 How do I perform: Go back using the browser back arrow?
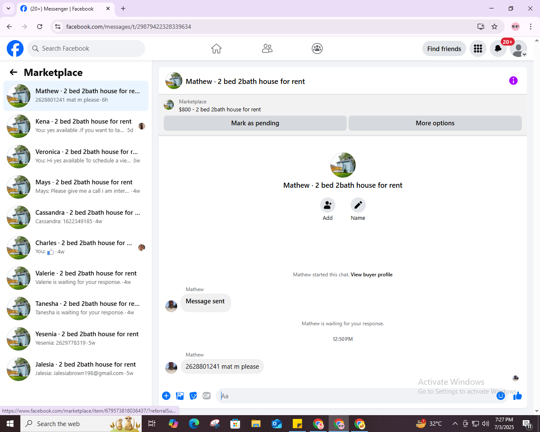coord(9,27)
